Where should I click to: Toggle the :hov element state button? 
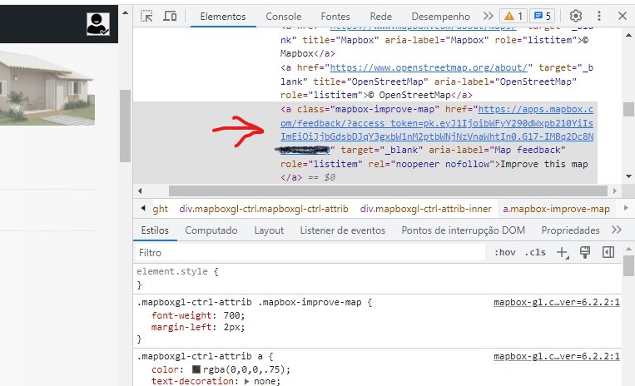coord(504,252)
